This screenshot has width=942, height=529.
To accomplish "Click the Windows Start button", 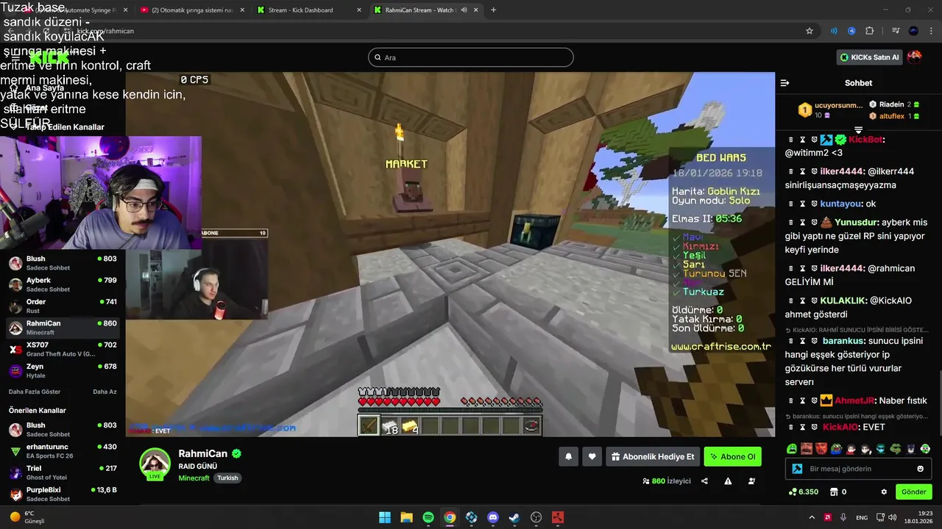I will pyautogui.click(x=385, y=517).
